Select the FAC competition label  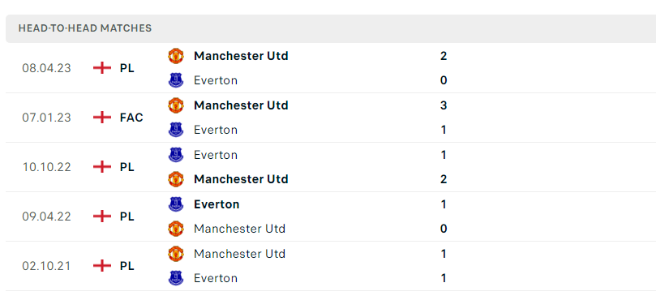pyautogui.click(x=131, y=118)
